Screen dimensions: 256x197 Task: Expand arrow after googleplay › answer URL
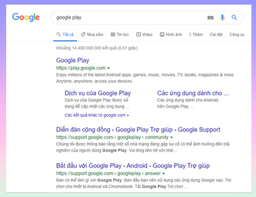pos(163,173)
